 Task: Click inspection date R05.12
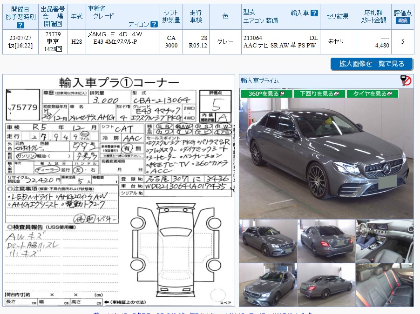198,45
